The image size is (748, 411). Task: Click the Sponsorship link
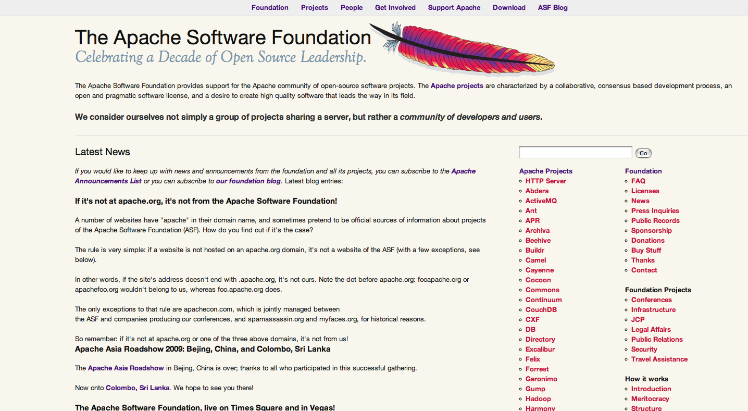click(x=652, y=231)
